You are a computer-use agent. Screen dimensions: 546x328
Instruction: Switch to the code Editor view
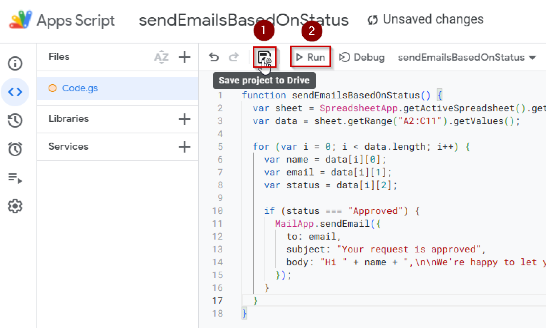pyautogui.click(x=15, y=92)
